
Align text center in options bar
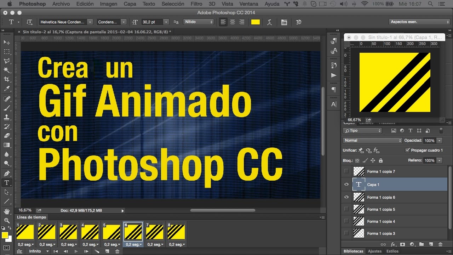[233, 22]
